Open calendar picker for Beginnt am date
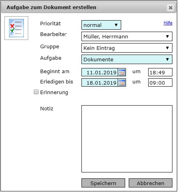Image resolution: width=178 pixels, height=193 pixels. [122, 72]
